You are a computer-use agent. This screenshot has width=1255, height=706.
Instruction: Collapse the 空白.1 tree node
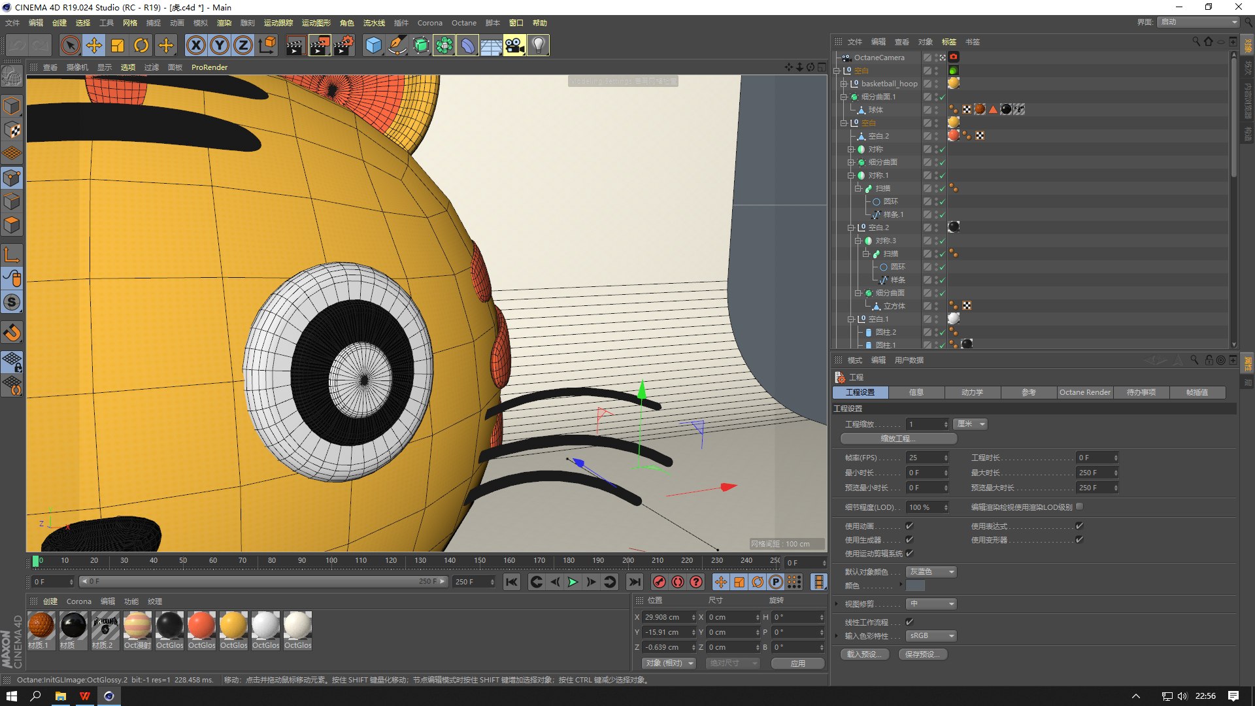coord(851,319)
